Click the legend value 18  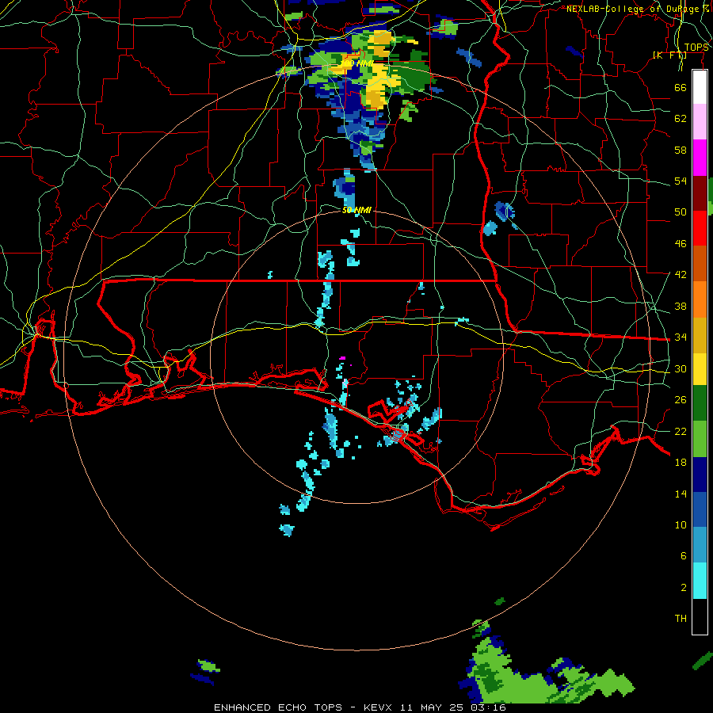point(681,463)
